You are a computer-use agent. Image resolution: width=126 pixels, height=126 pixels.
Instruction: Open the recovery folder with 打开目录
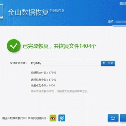[108, 63]
